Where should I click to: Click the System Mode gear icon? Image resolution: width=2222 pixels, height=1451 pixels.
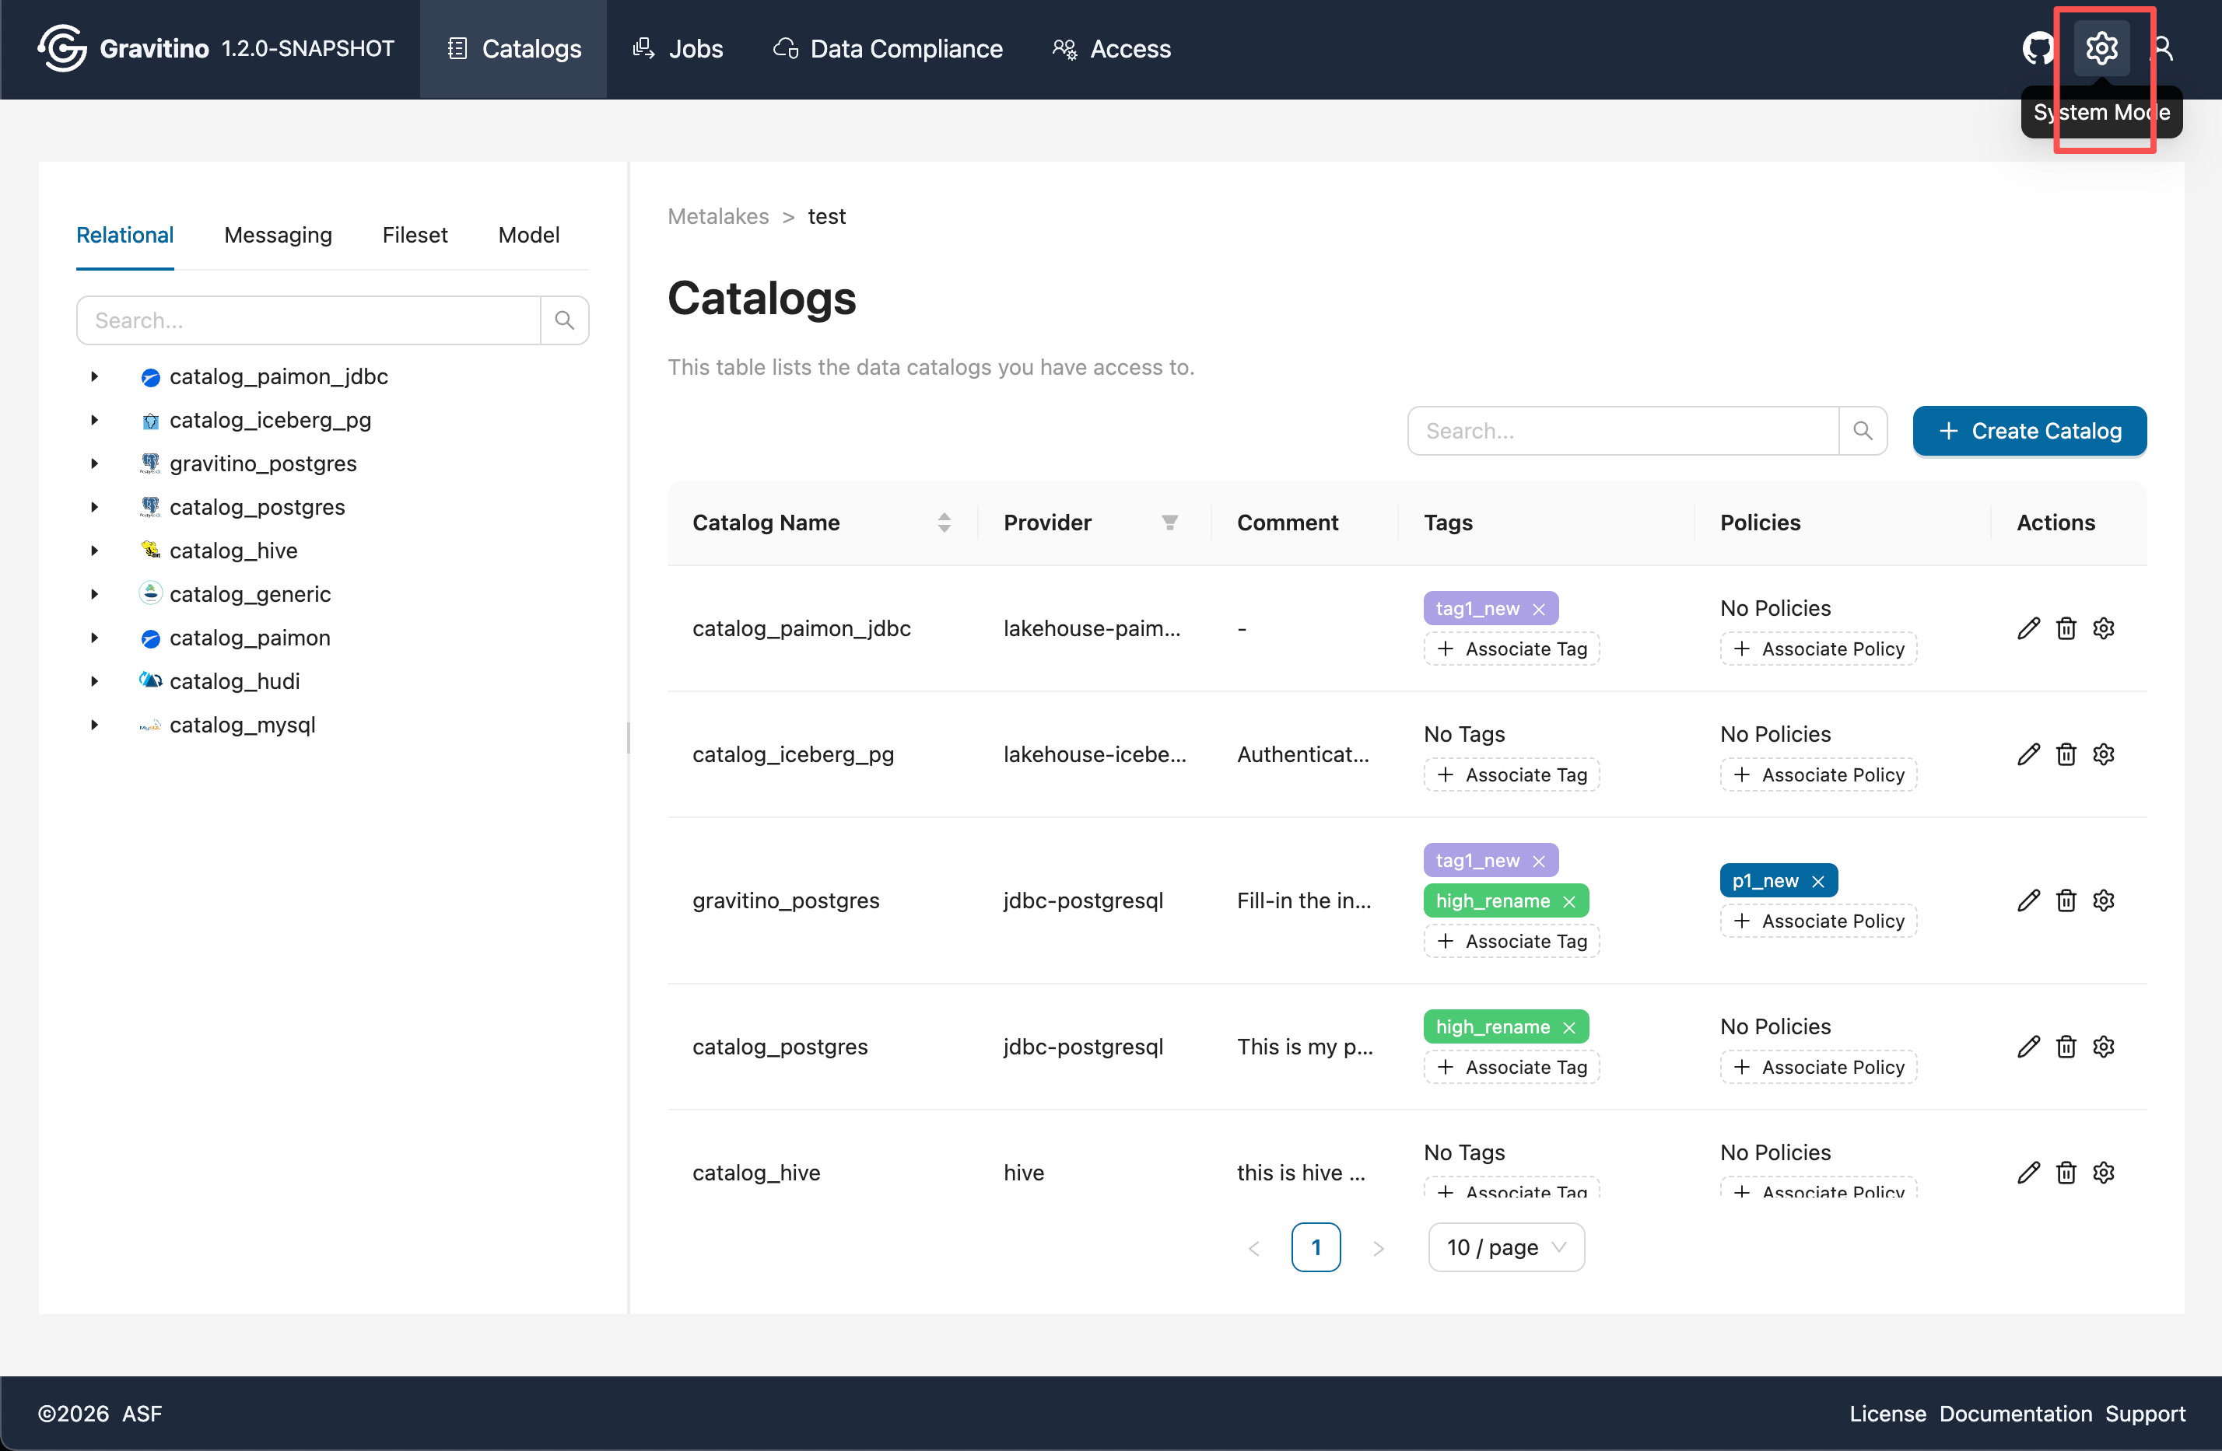[2101, 48]
